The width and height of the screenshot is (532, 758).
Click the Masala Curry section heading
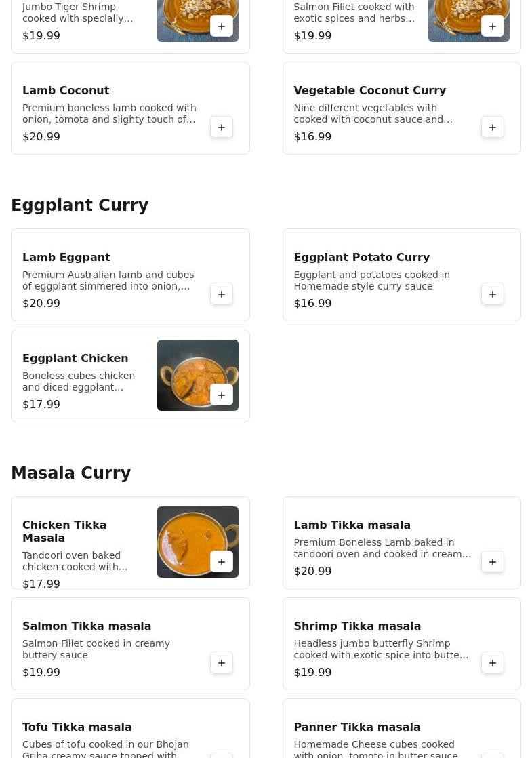coord(71,473)
